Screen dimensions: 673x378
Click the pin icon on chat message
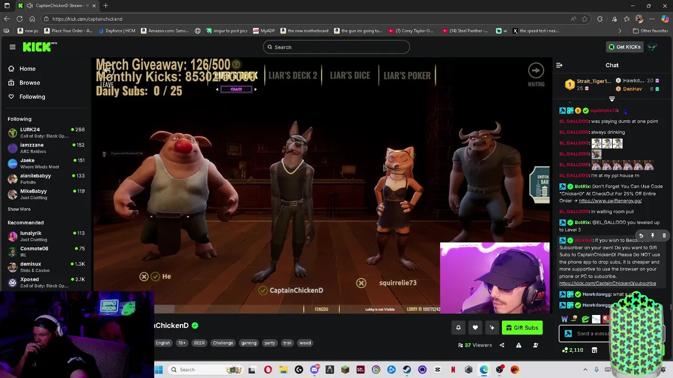pyautogui.click(x=652, y=236)
